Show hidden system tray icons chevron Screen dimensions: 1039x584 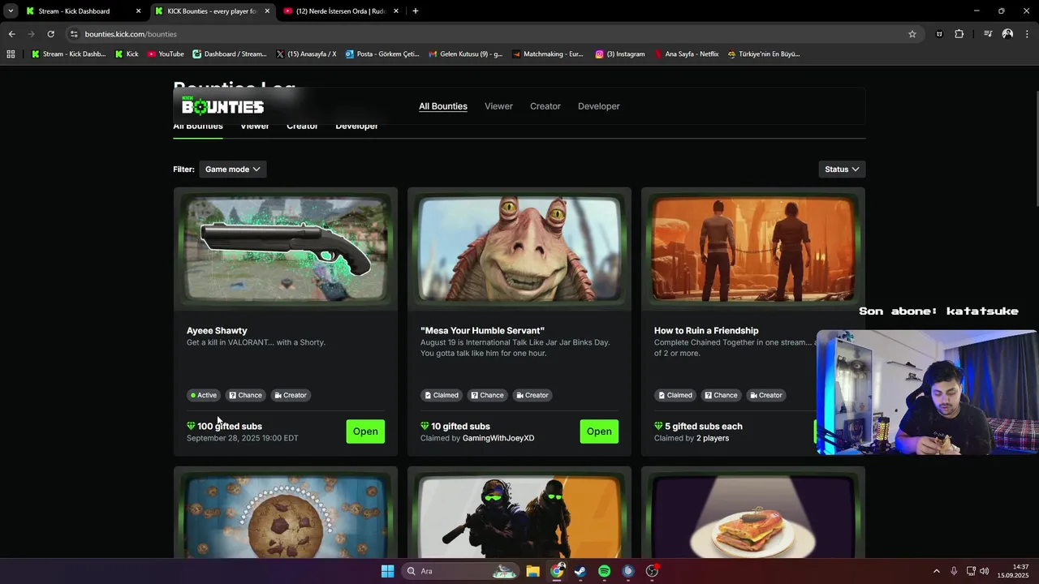[936, 571]
